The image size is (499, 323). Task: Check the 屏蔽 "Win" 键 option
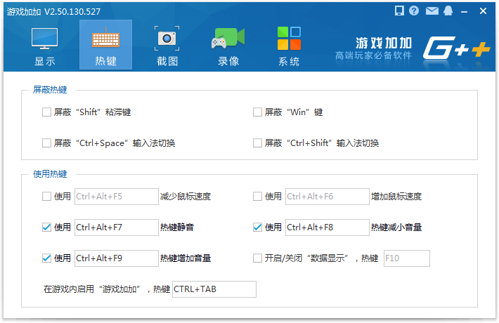[x=258, y=112]
